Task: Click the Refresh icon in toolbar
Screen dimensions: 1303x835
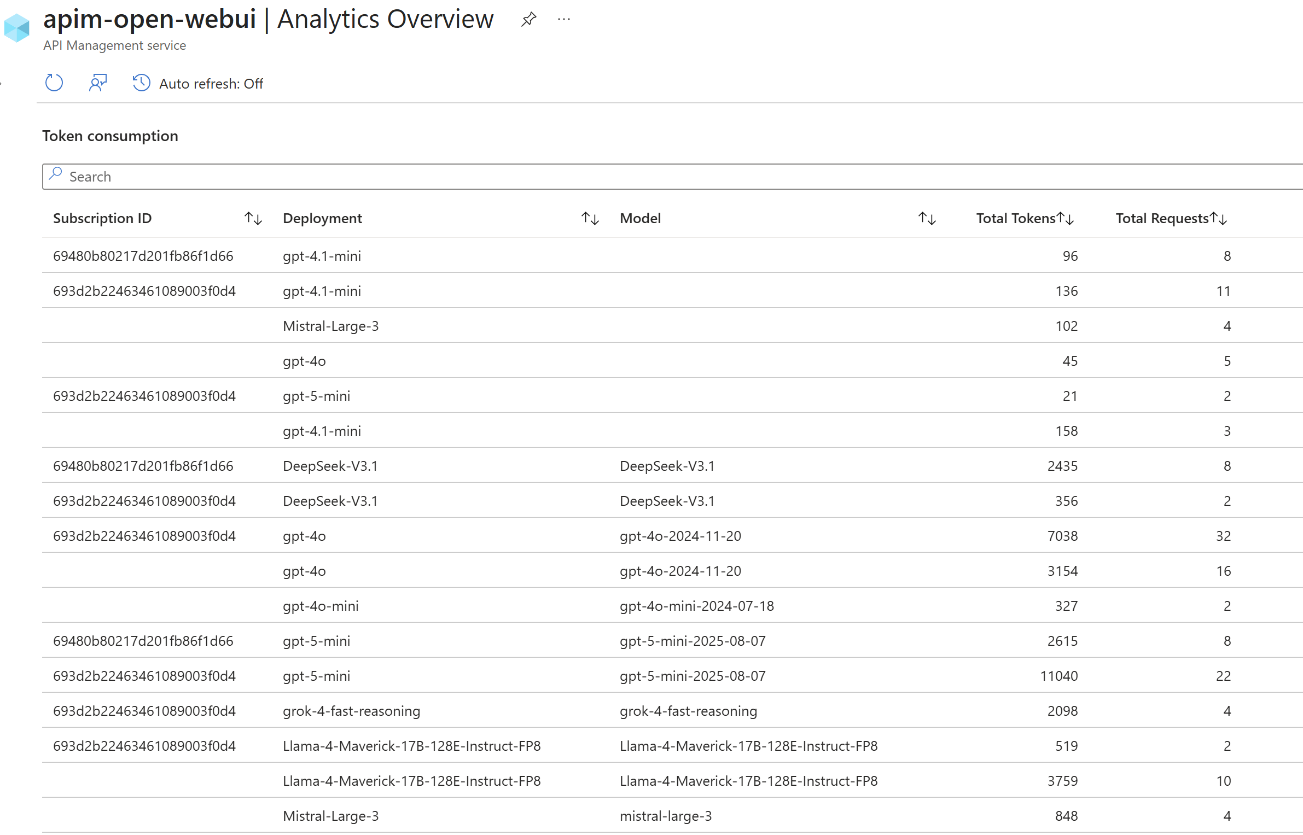Action: tap(54, 83)
